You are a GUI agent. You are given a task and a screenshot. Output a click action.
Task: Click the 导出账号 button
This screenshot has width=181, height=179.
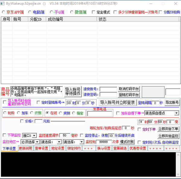(x=172, y=103)
